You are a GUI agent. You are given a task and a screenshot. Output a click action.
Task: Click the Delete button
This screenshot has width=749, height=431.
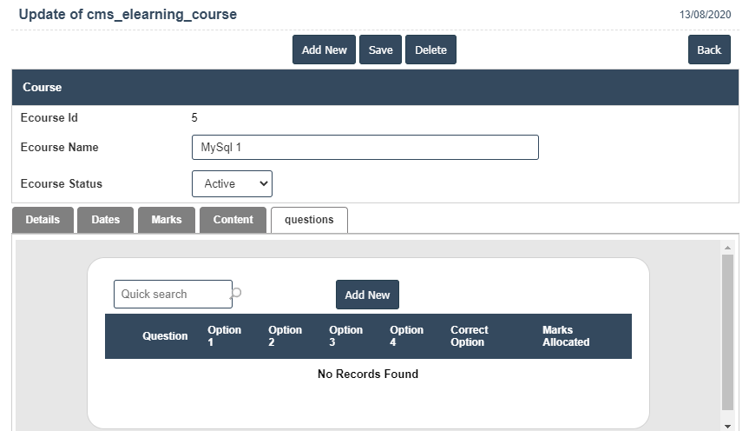tap(430, 50)
